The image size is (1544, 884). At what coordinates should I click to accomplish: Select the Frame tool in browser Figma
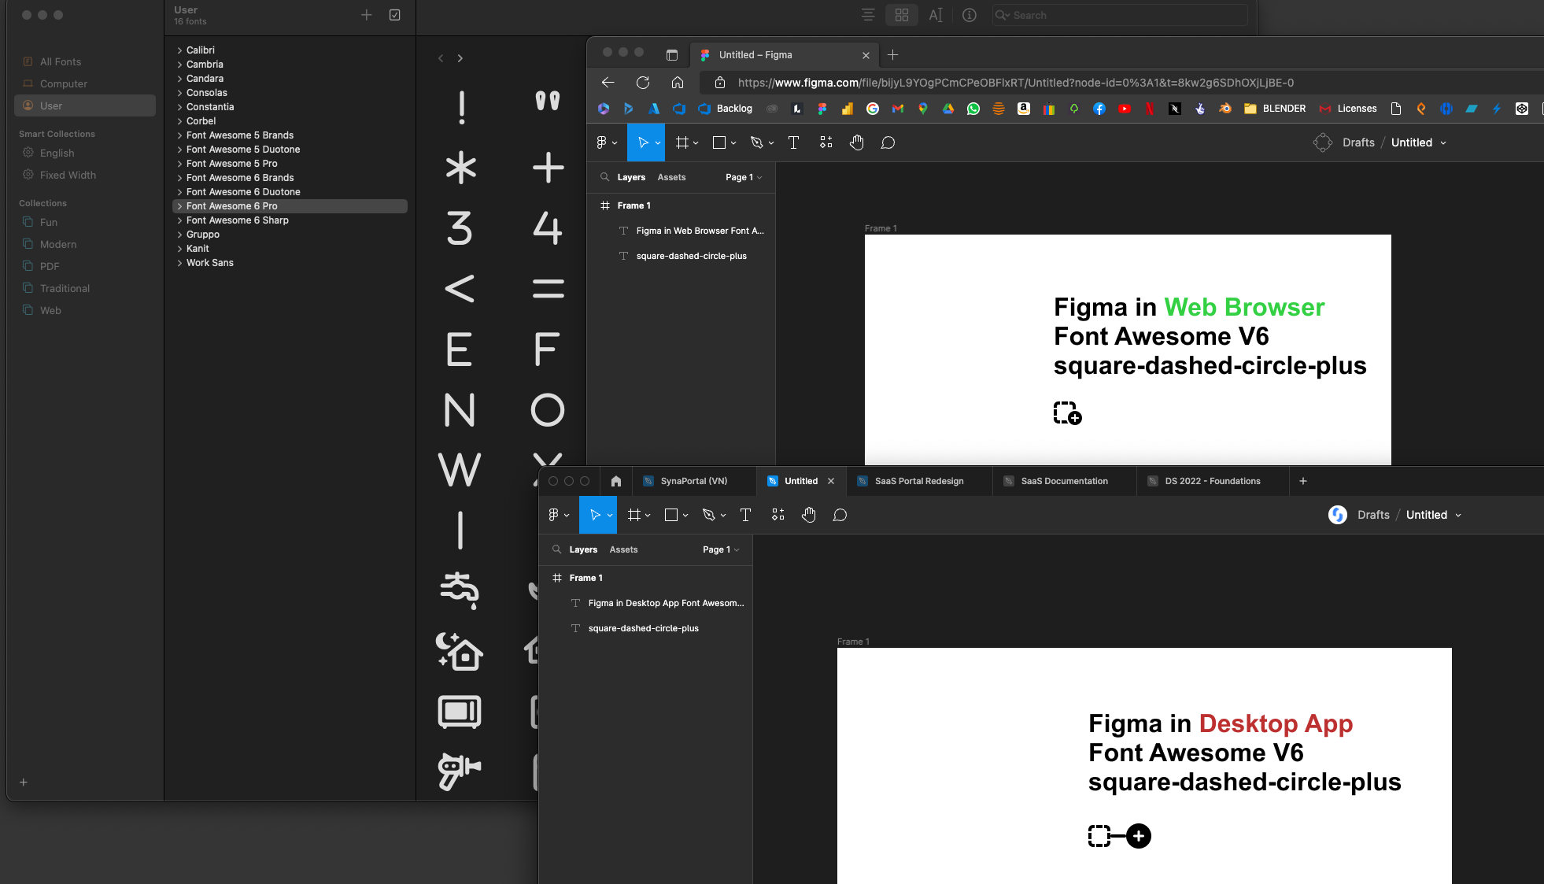(682, 142)
